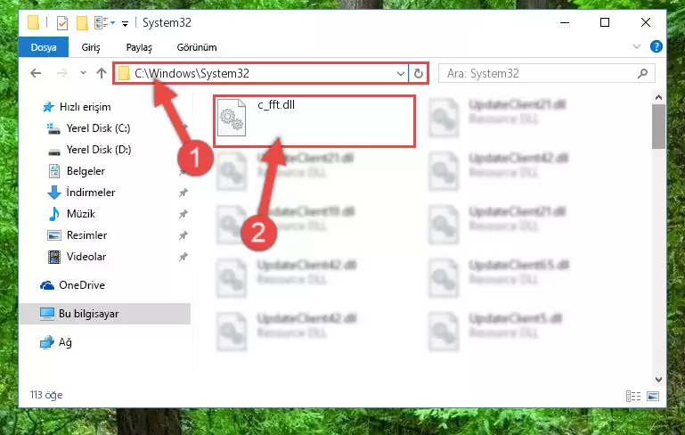Screen dimensions: 685x435
Task: Click the pin icon next to Videolar
Action: [x=183, y=257]
